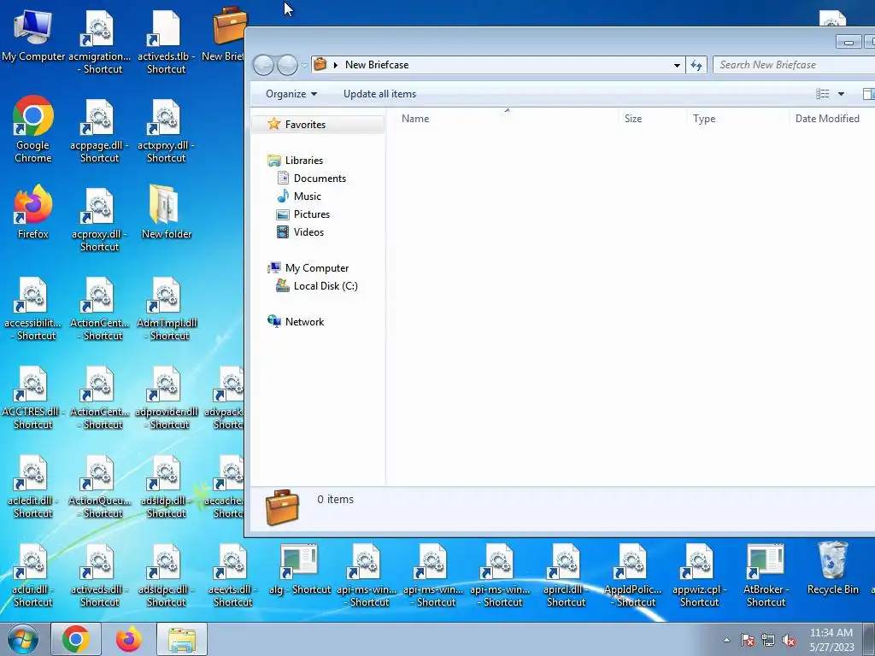
Task: Click the network tray icon
Action: pyautogui.click(x=768, y=641)
